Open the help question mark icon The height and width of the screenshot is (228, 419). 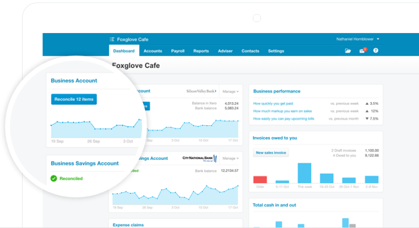376,50
